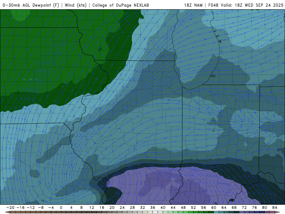The image size is (285, 214).
Task: Click the 48 value on the dewpoint scale
Action: (x=183, y=208)
